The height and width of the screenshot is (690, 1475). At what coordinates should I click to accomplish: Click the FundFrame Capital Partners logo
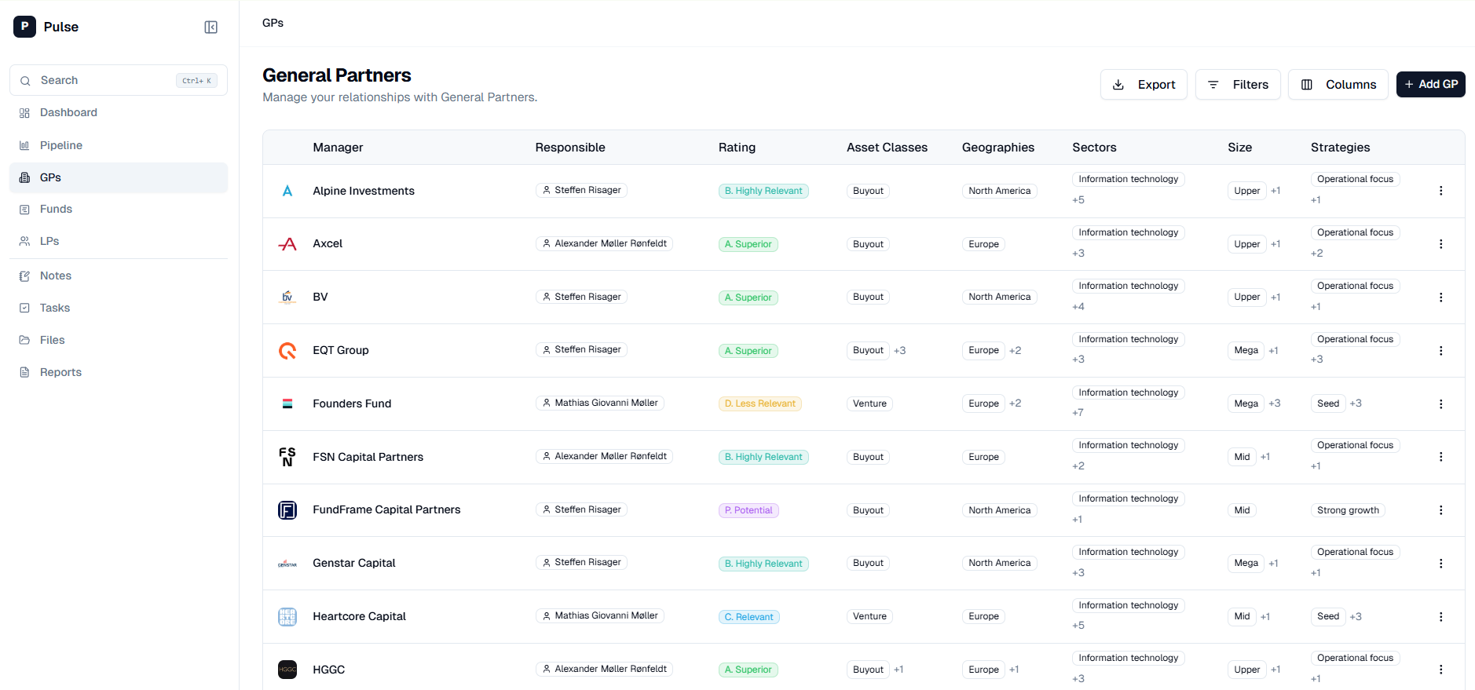(x=287, y=510)
